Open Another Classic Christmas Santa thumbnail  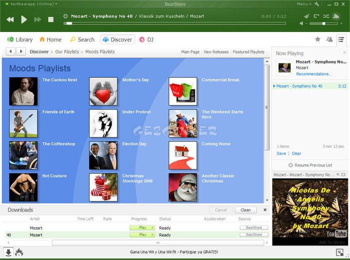(x=183, y=187)
